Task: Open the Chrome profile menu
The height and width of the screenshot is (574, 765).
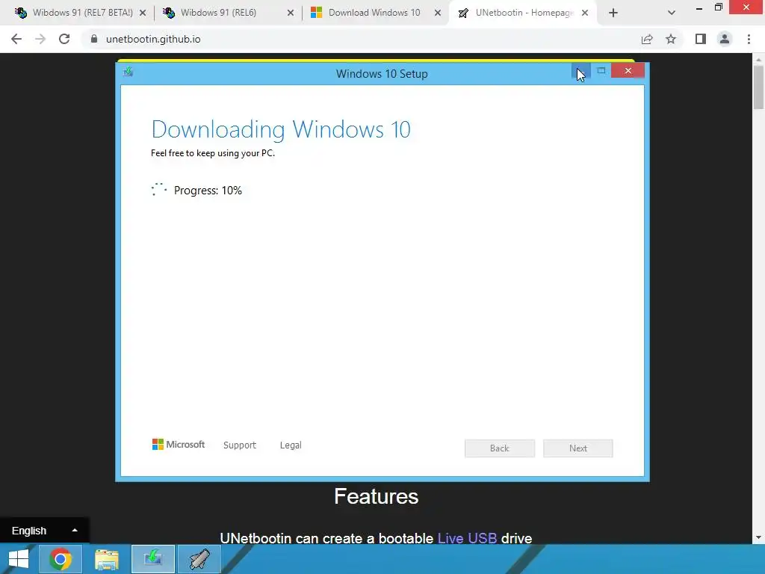Action: click(x=725, y=39)
